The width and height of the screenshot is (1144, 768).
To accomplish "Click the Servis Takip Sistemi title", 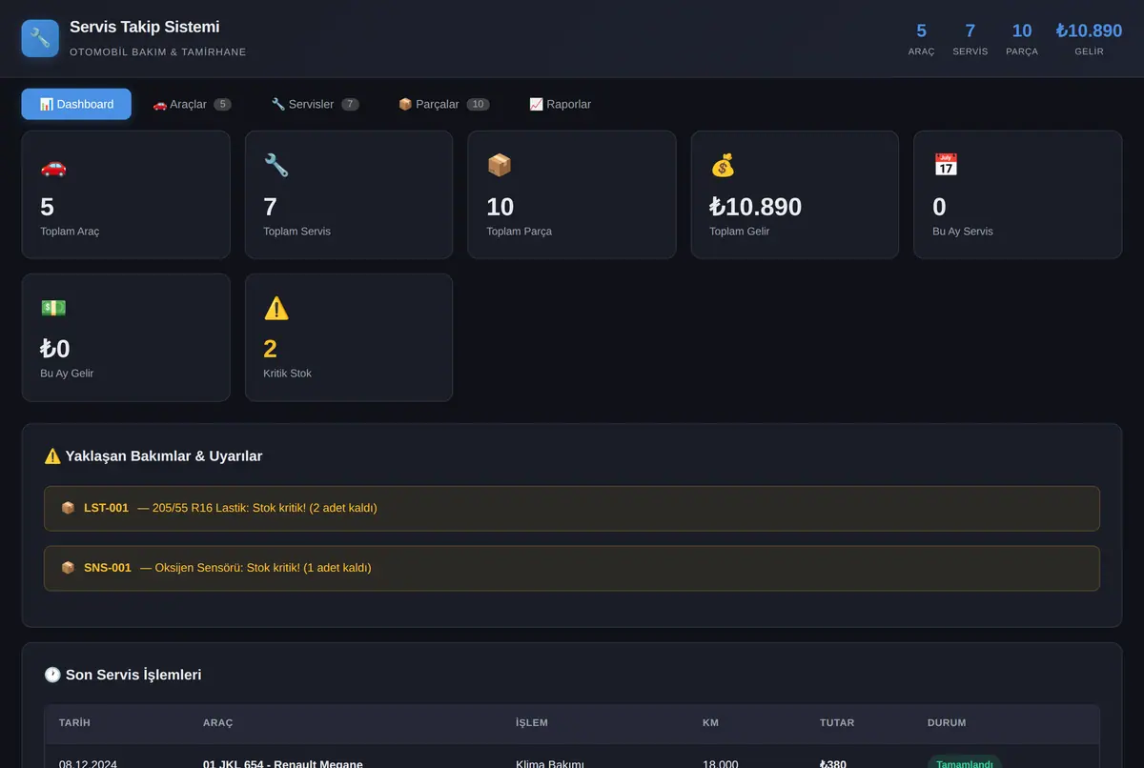I will (145, 27).
